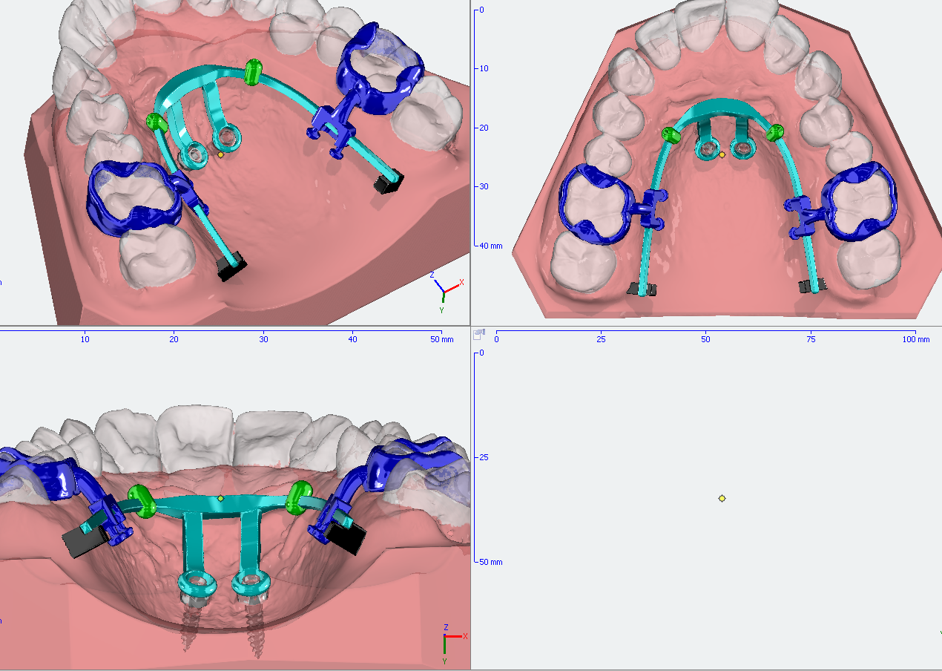Image resolution: width=942 pixels, height=671 pixels.
Task: Click the yellow origin marker in the empty viewport
Action: [x=722, y=498]
